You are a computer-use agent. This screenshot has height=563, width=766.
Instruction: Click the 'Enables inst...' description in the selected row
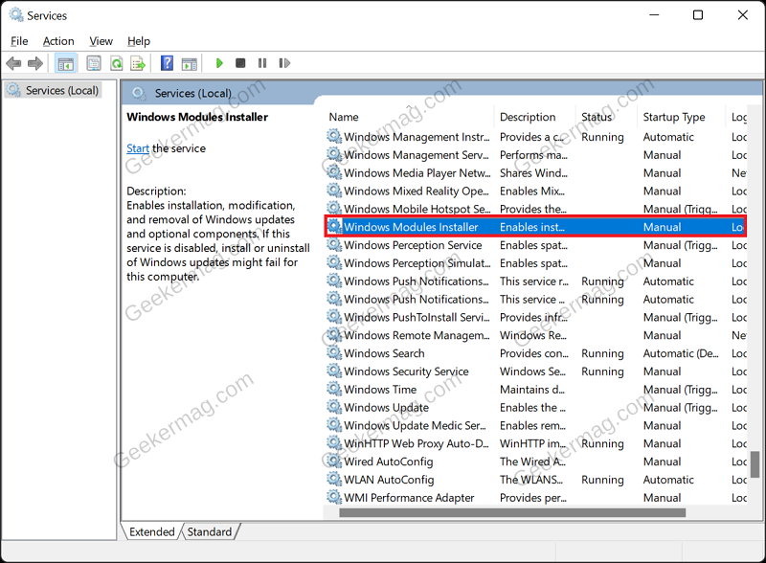point(532,227)
